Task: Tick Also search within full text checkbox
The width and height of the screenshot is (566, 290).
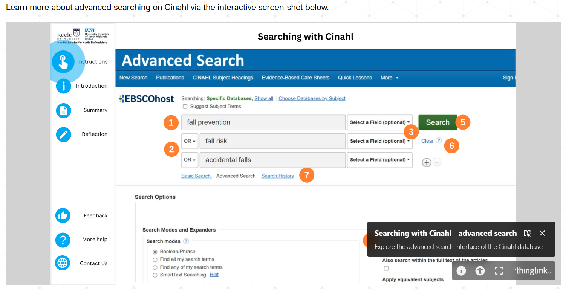Action: point(386,268)
